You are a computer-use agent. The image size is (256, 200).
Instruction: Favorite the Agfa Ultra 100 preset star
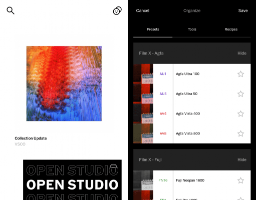tap(240, 74)
